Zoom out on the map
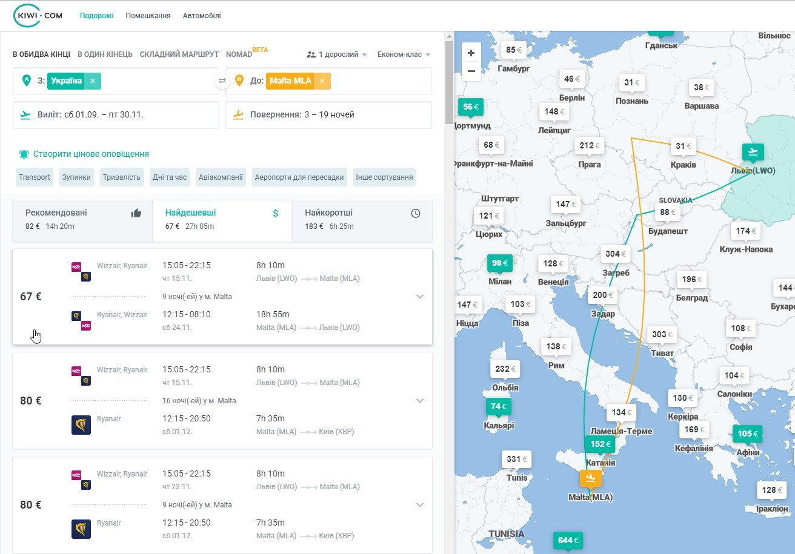The width and height of the screenshot is (795, 554). coord(471,71)
